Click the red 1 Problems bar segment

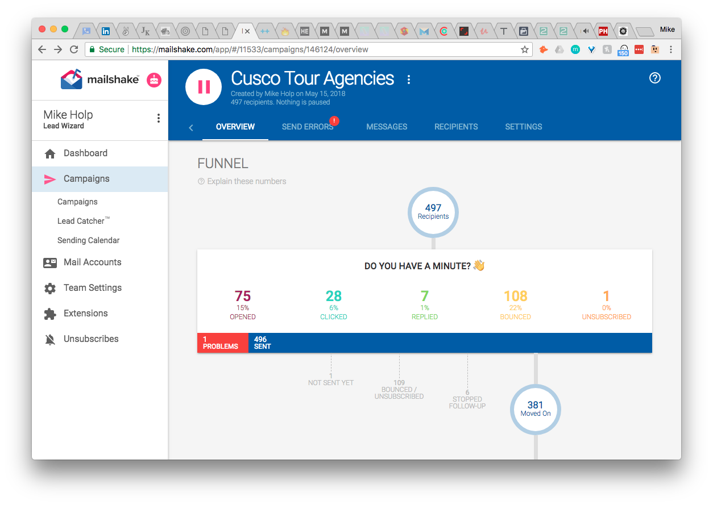point(223,343)
